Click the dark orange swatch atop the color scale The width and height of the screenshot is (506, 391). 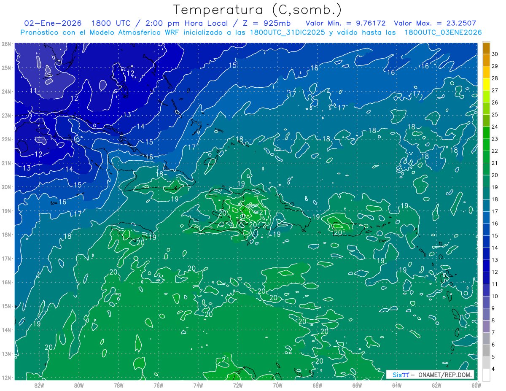(486, 48)
